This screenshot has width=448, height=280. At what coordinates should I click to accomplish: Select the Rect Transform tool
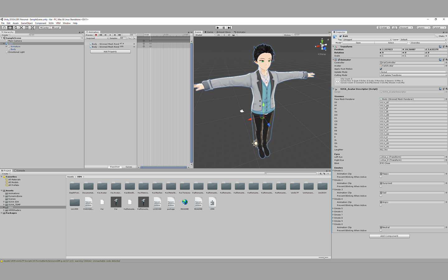[x=27, y=28]
